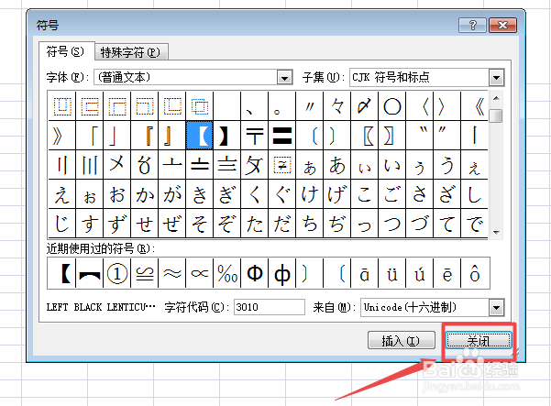
Task: Select the 〆 closing mark symbol
Action: point(364,106)
